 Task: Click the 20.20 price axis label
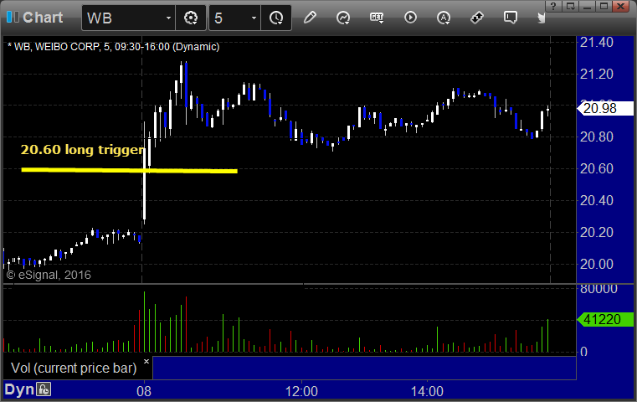click(596, 232)
